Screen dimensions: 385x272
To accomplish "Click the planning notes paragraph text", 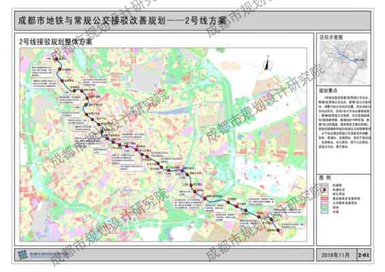I will (344, 122).
